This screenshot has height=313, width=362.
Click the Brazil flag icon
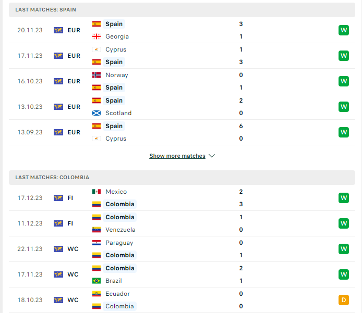click(x=96, y=281)
